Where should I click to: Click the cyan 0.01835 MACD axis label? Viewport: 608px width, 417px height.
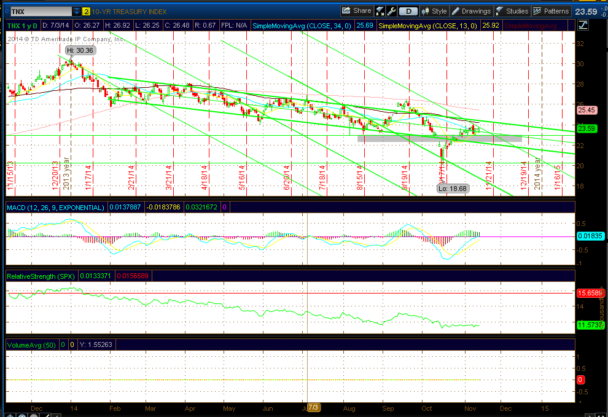coord(590,236)
